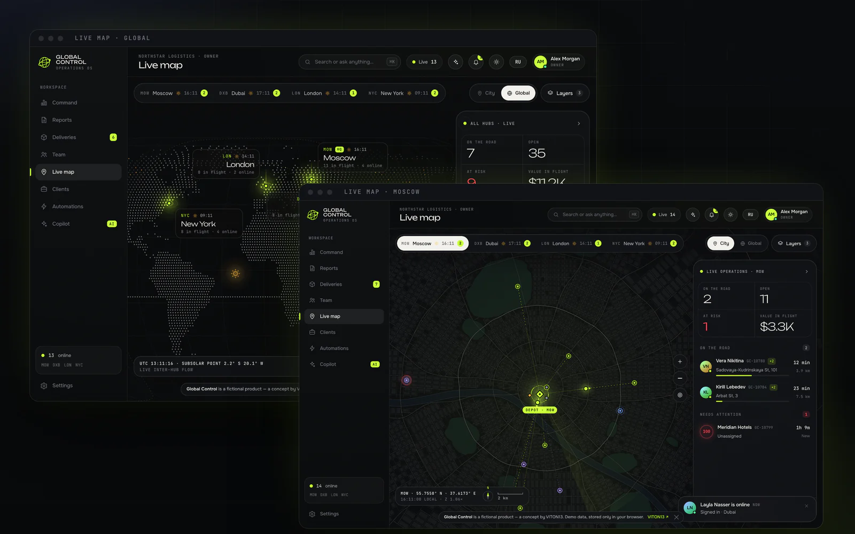Switch to Global view in Global window
Viewport: 855px width, 534px height.
(x=518, y=93)
